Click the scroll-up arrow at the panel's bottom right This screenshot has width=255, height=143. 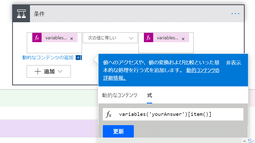pos(244,141)
